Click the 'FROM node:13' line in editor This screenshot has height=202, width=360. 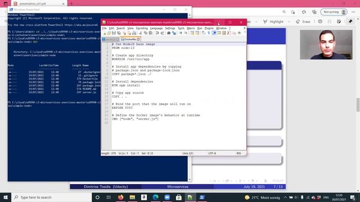123,48
